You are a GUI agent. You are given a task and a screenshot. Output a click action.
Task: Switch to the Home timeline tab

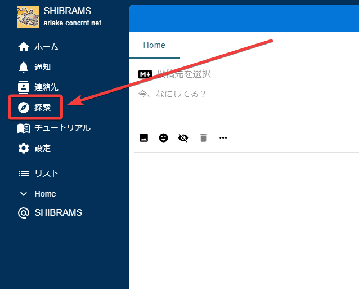155,45
